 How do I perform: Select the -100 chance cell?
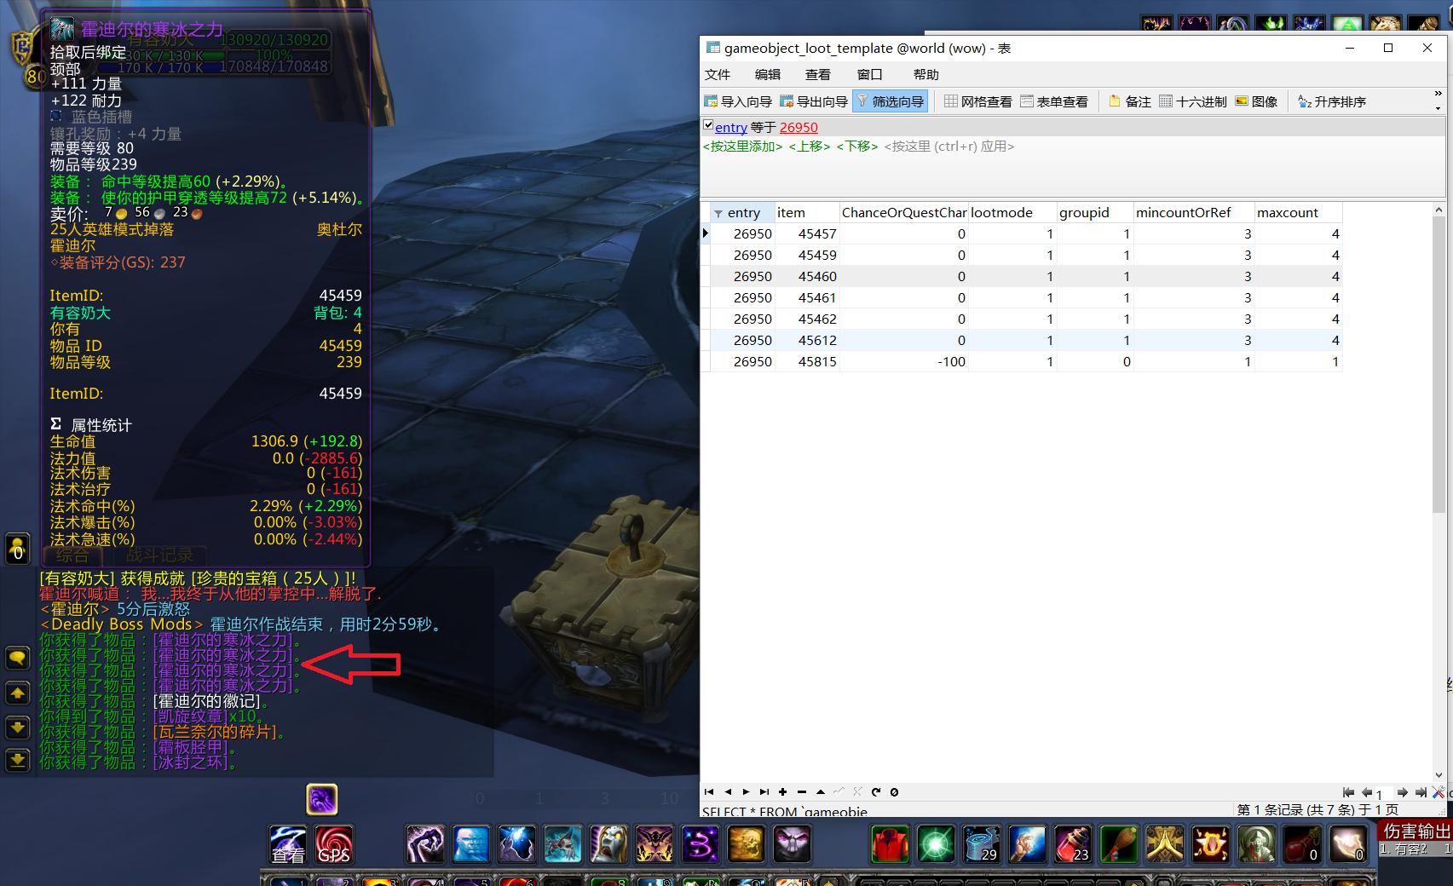click(x=903, y=362)
